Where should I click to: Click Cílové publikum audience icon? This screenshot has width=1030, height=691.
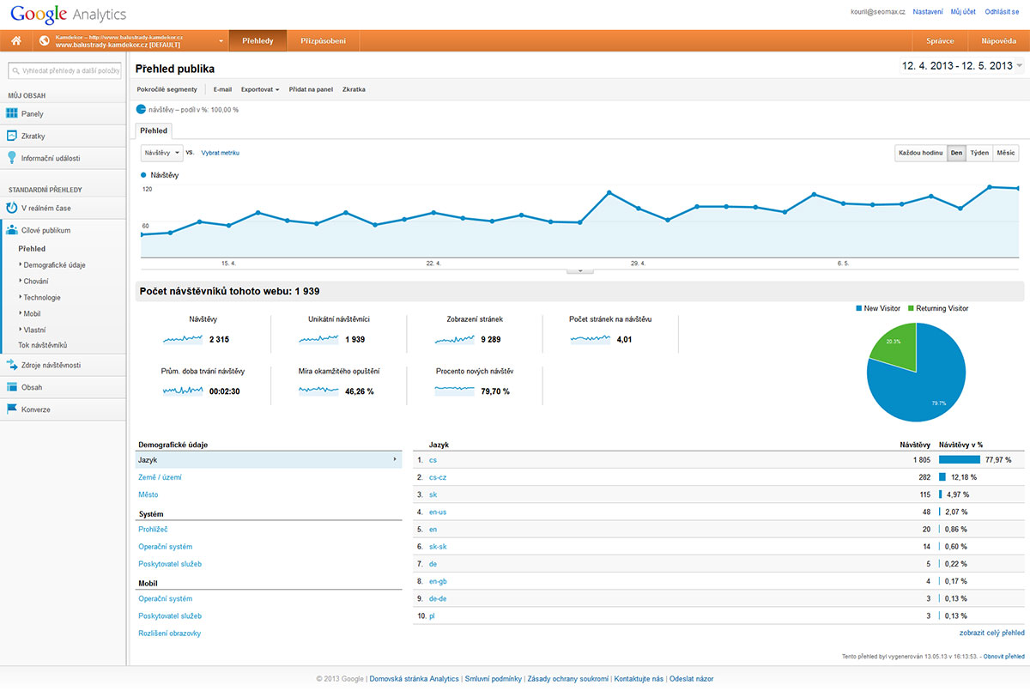pos(12,230)
